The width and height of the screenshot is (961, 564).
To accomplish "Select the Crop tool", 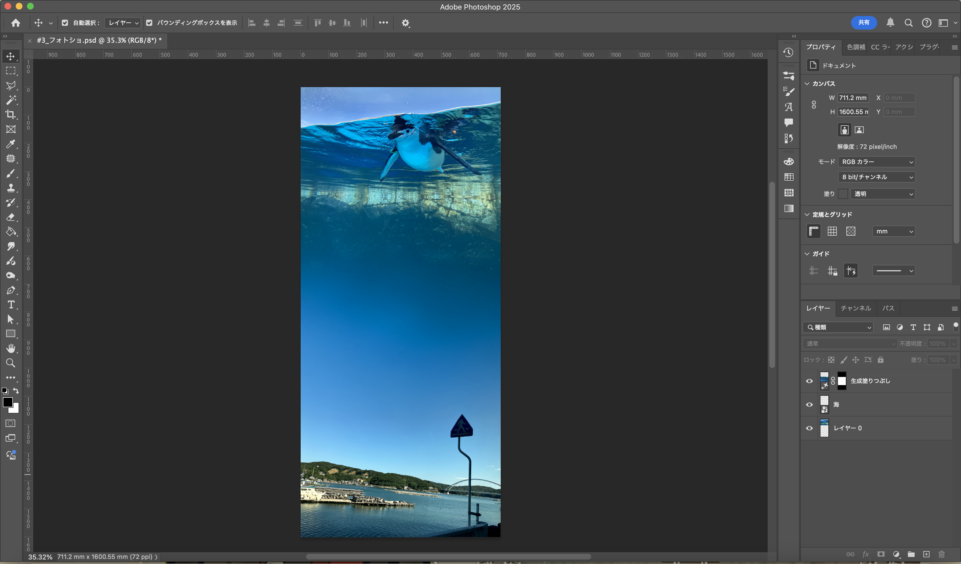I will (x=11, y=115).
